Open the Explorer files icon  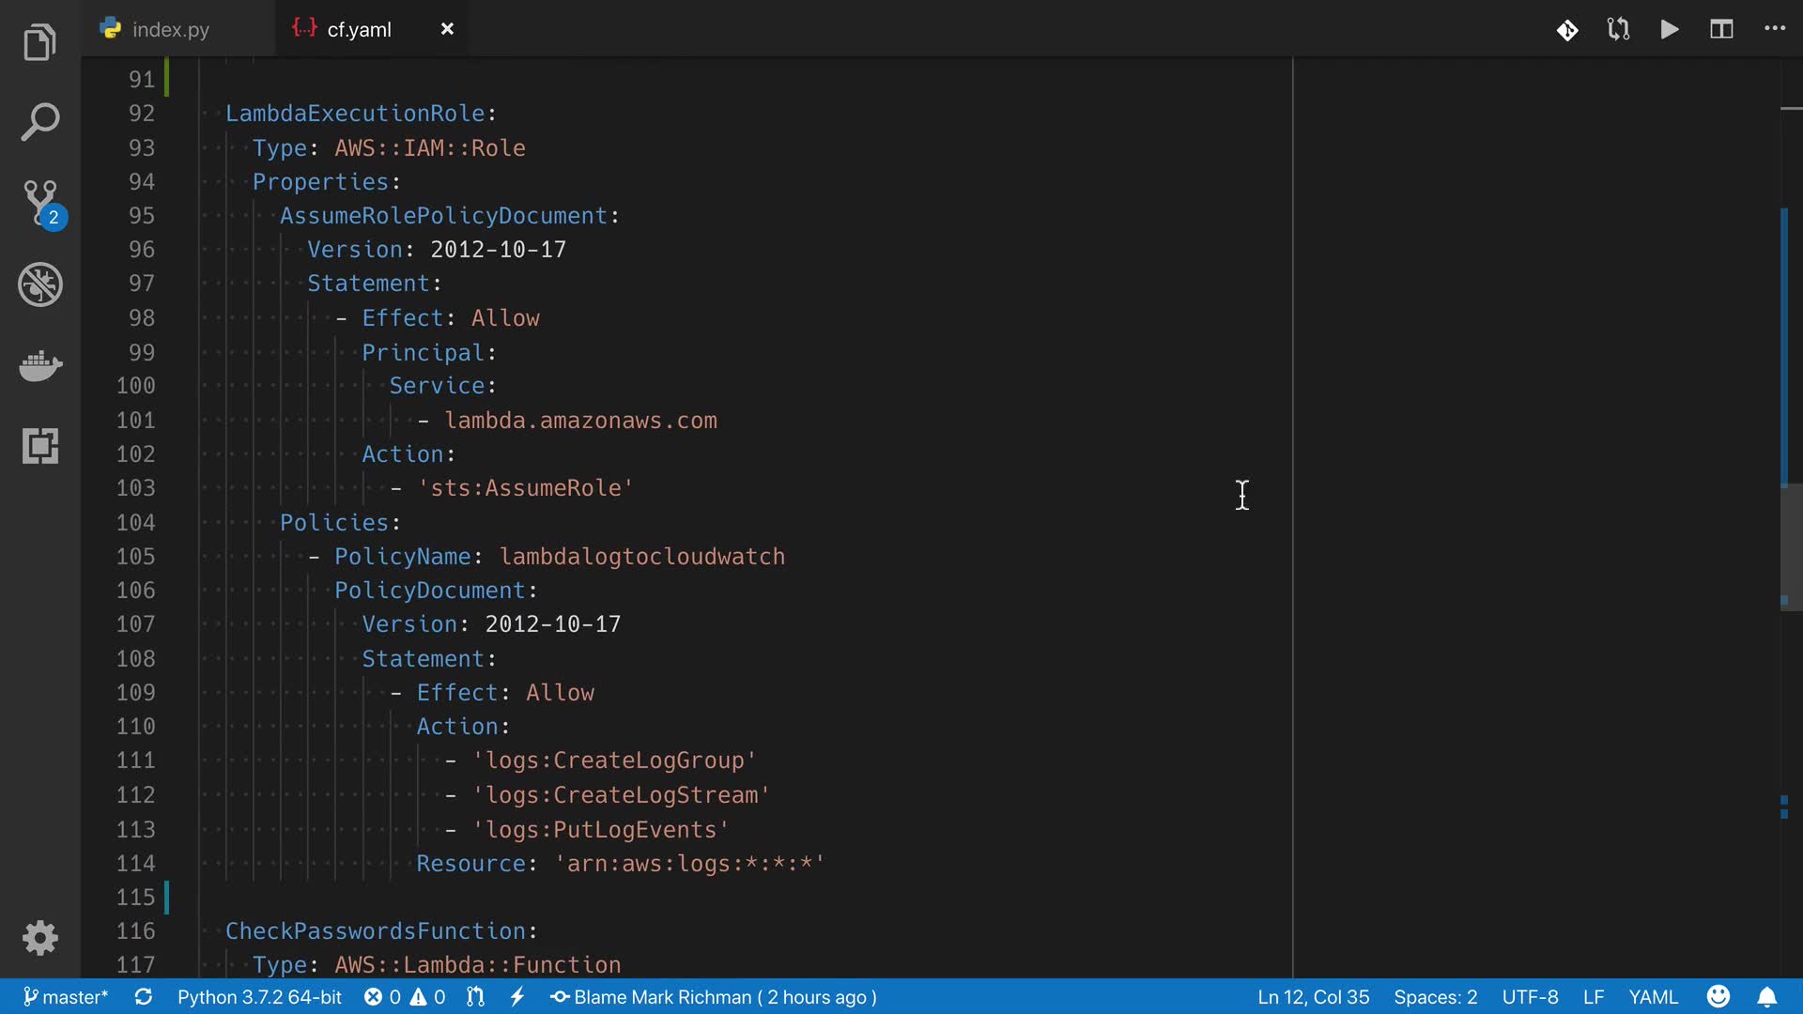39,43
